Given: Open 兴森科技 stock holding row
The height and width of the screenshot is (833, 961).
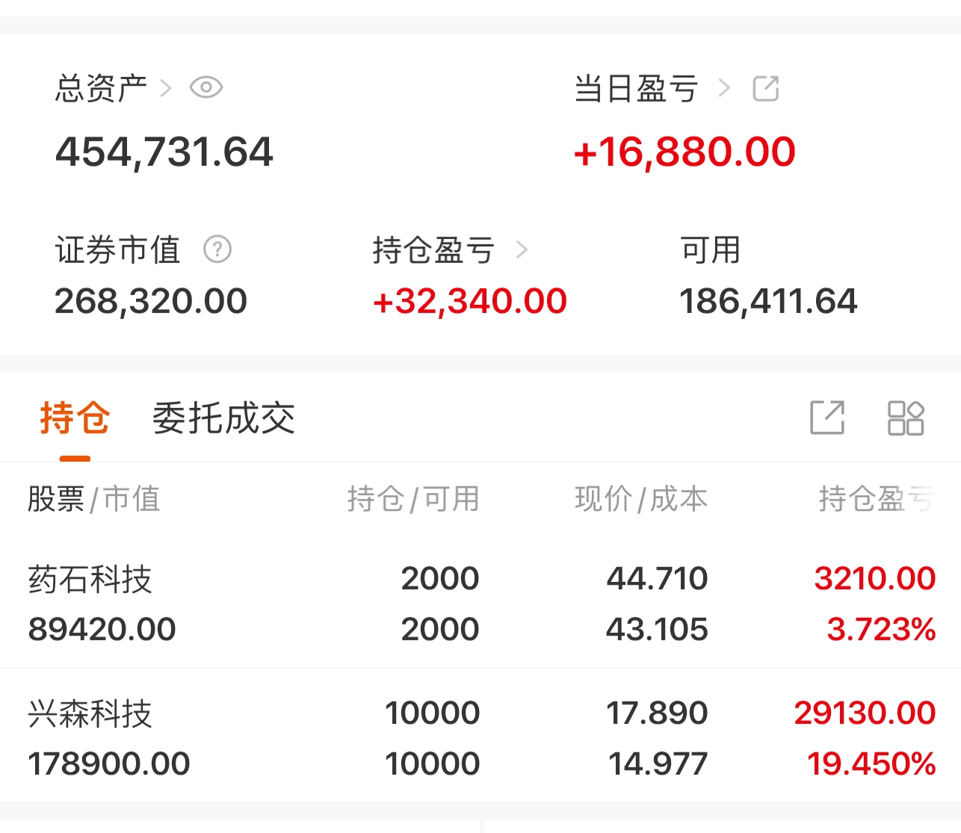Looking at the screenshot, I should (x=480, y=737).
